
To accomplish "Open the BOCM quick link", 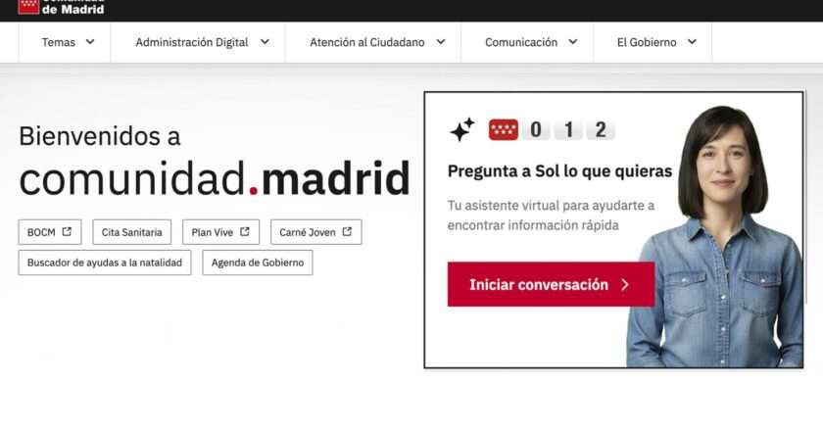I will click(x=50, y=232).
